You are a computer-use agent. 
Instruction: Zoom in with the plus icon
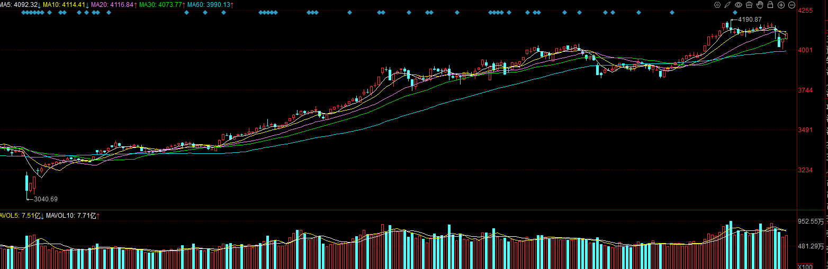781,5
